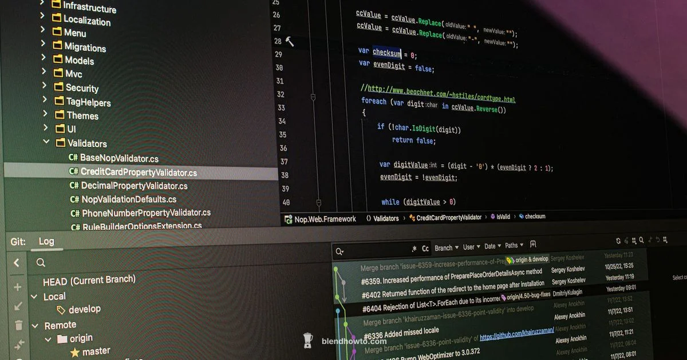Image resolution: width=687 pixels, height=360 pixels.
Task: Collapse Git panel with the back chevron icon
Action: 17,262
